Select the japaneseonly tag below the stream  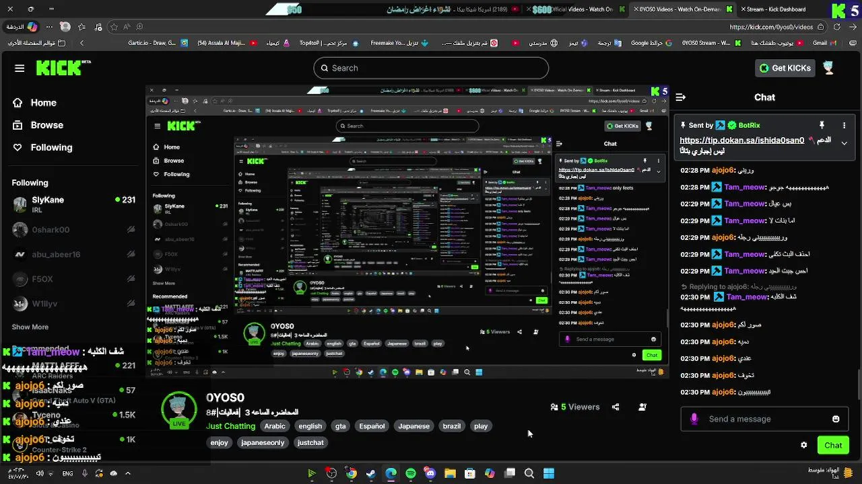point(263,442)
